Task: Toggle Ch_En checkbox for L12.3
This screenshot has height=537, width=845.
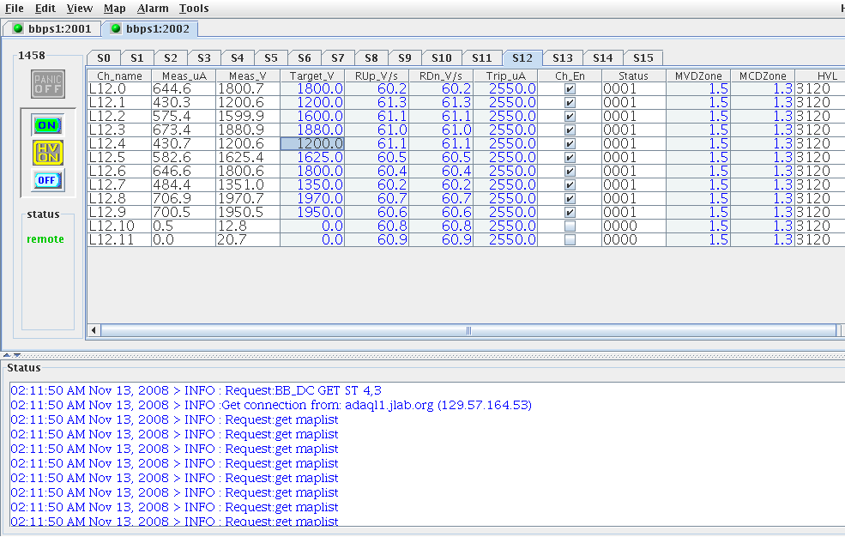Action: pyautogui.click(x=570, y=130)
